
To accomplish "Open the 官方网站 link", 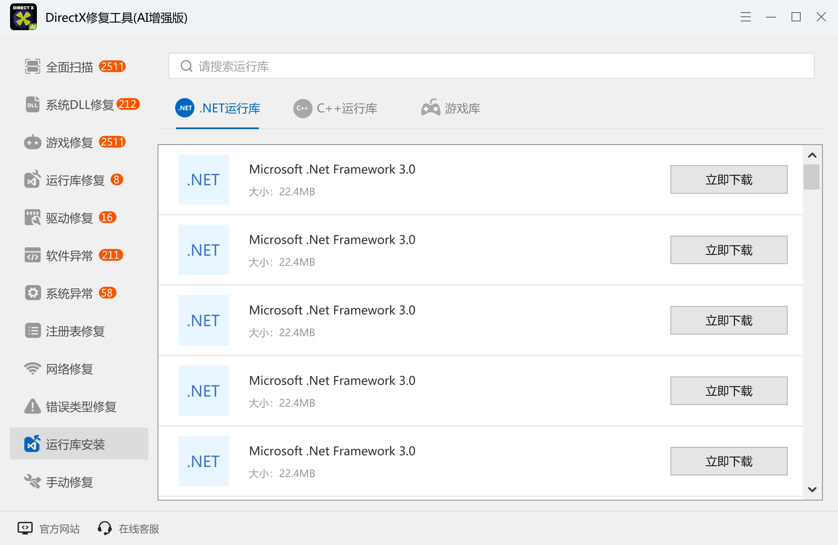I will (x=49, y=529).
